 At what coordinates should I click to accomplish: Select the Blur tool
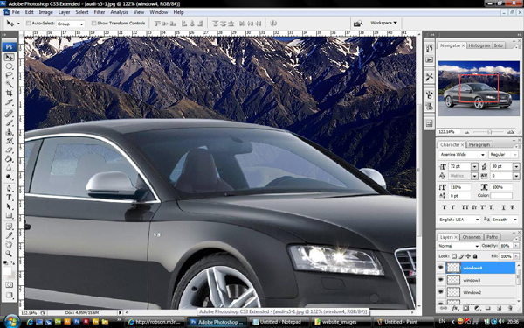[9, 168]
